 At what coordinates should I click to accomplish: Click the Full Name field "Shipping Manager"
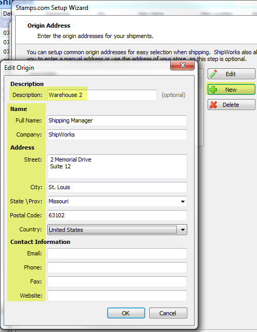(x=117, y=120)
